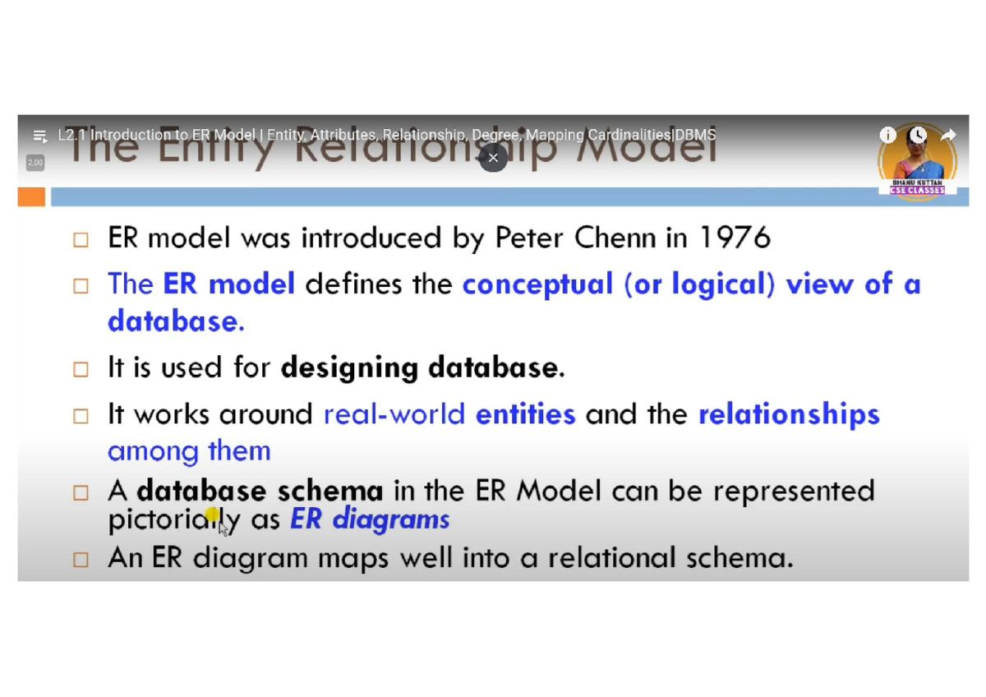The height and width of the screenshot is (697, 986).
Task: Click the blue words 'among them'
Action: pos(189,450)
